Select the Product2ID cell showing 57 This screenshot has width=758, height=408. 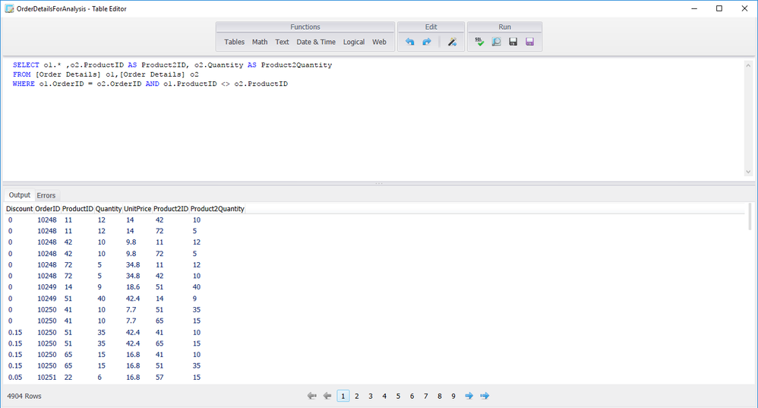[x=159, y=377]
